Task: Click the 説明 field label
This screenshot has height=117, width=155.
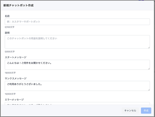Action: [7, 33]
